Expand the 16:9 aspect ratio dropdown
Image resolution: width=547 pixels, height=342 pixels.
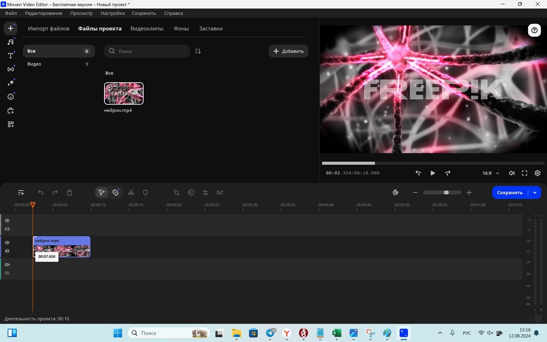click(491, 173)
